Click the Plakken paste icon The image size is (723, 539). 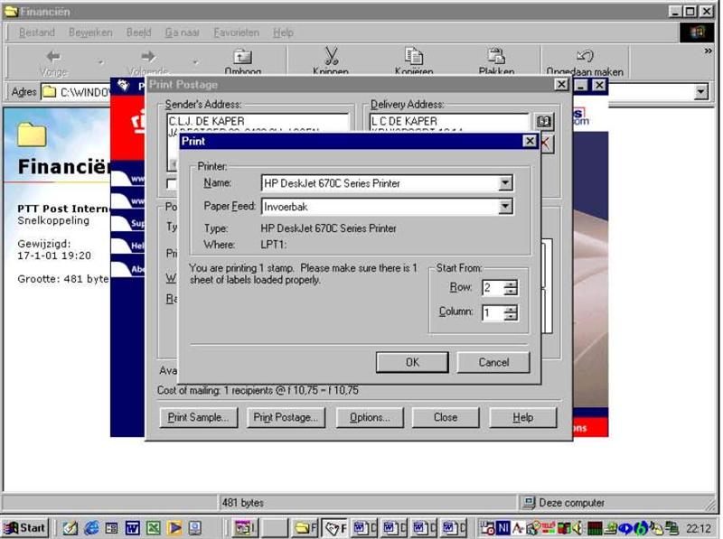[496, 56]
